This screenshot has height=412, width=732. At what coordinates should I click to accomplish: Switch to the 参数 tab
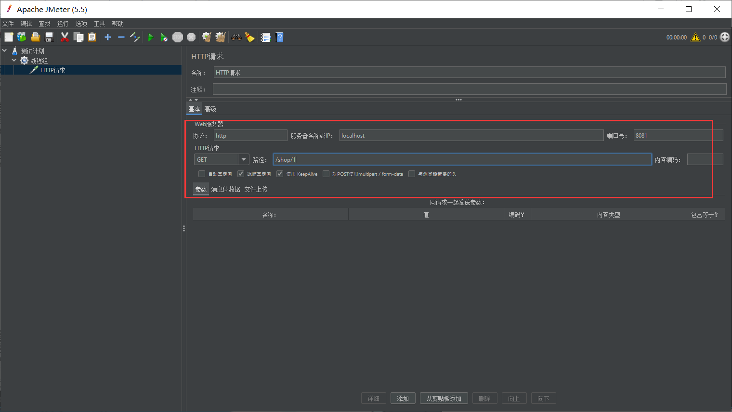click(201, 189)
